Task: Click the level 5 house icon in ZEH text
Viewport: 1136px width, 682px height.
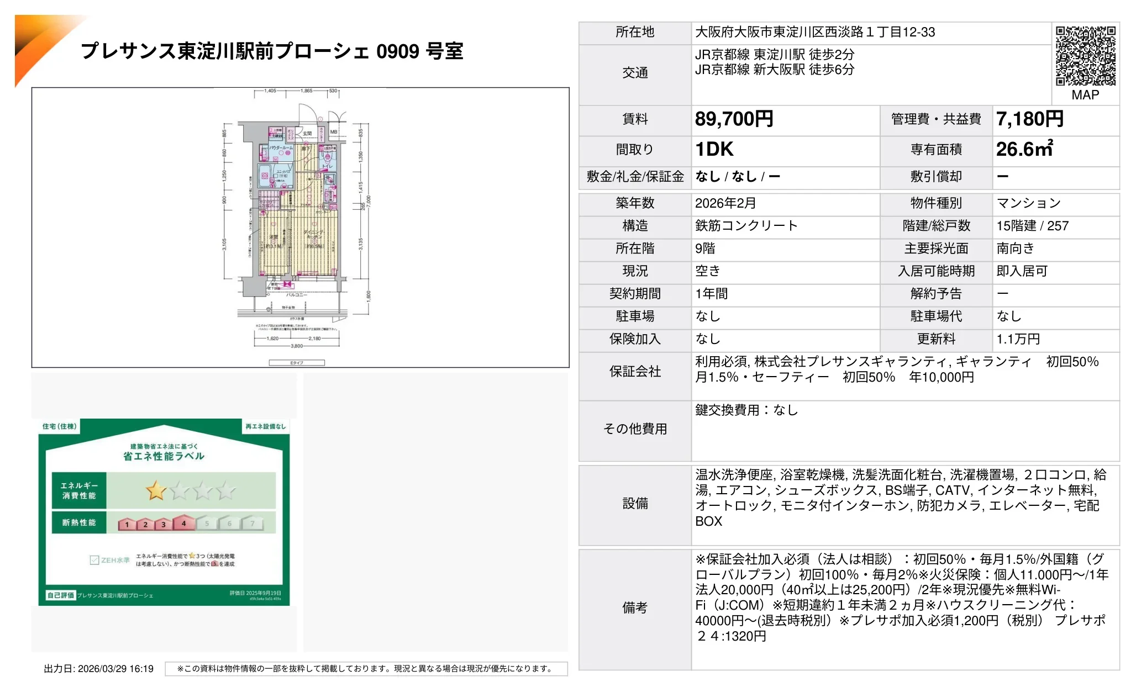Action: 214,564
